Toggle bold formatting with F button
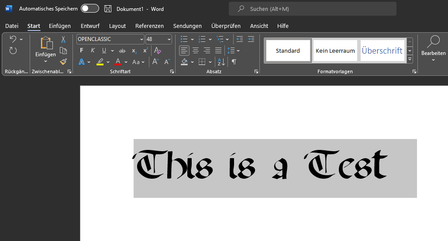Viewport: 448px width, 241px height. click(82, 51)
